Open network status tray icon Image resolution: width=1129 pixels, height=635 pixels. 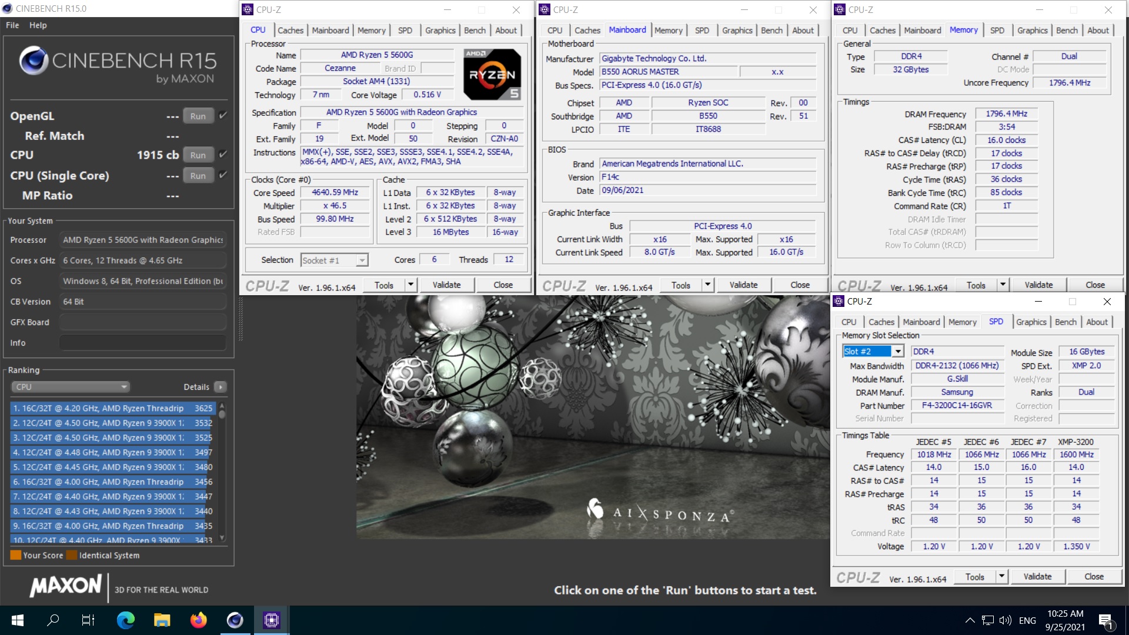point(988,620)
